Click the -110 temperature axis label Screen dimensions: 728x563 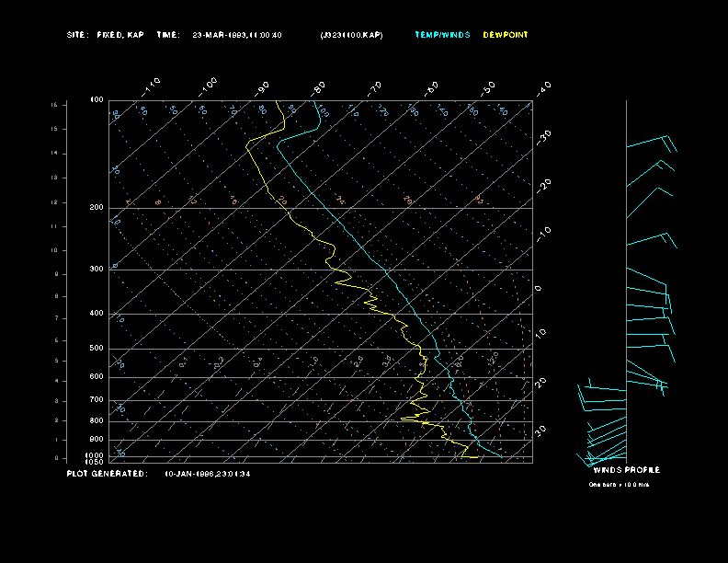153,86
